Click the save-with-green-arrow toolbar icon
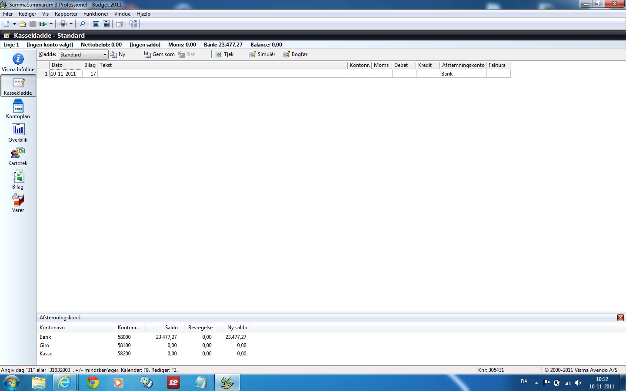Screen dimensions: 626x391 (43, 24)
